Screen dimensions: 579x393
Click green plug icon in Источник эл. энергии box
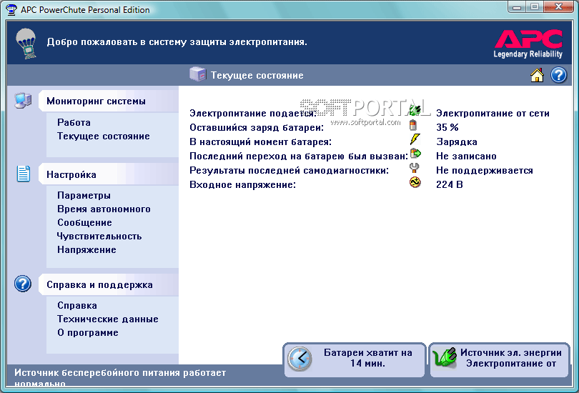click(445, 357)
